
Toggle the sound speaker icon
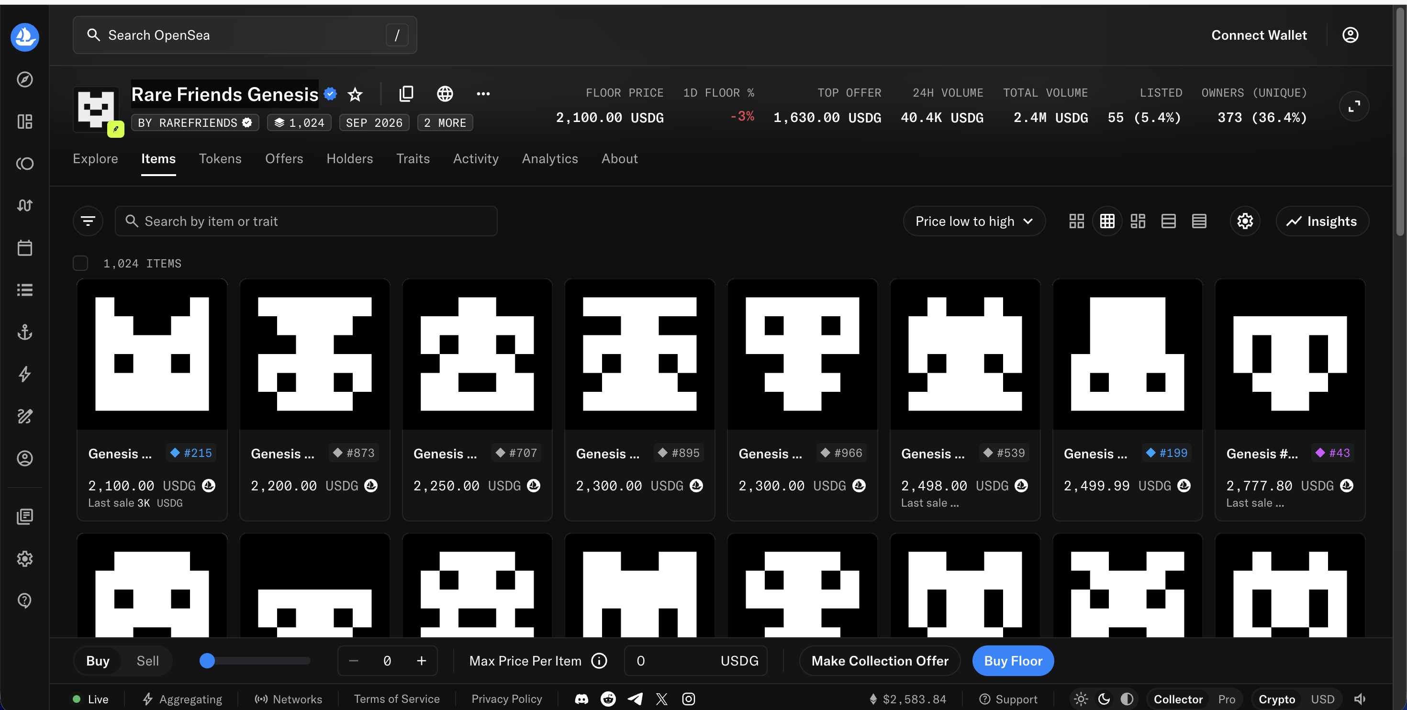tap(1360, 699)
